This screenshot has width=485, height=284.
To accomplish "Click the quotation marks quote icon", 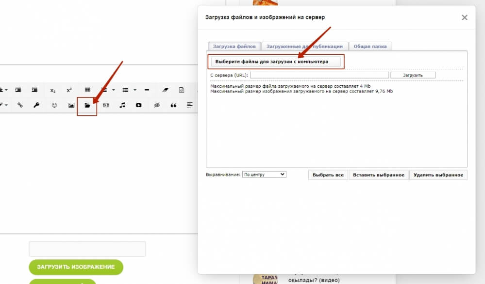I will (173, 105).
